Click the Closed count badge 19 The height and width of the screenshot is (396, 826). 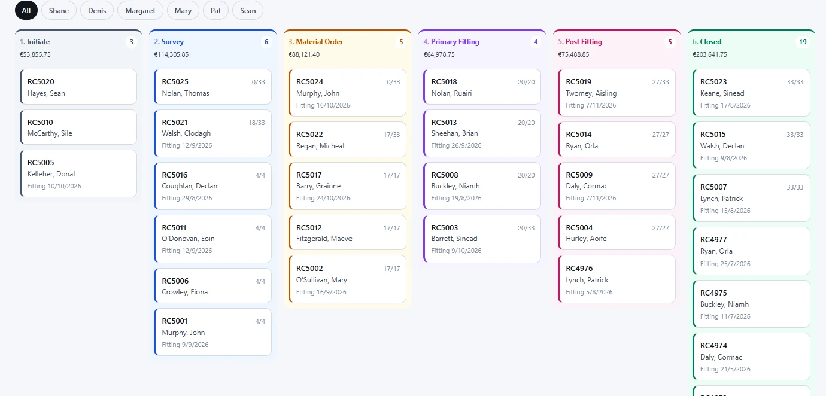(x=803, y=42)
